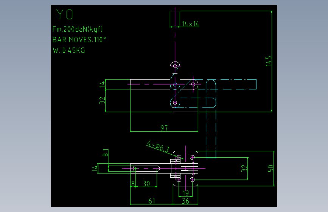Click the "8.1" slot width dimension

[106, 152]
